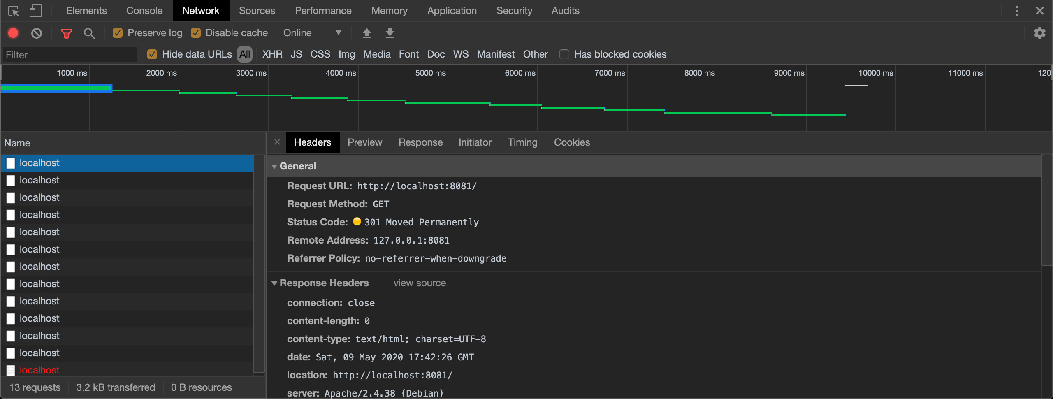Open the Initiator tab
This screenshot has height=399, width=1053.
pos(475,142)
